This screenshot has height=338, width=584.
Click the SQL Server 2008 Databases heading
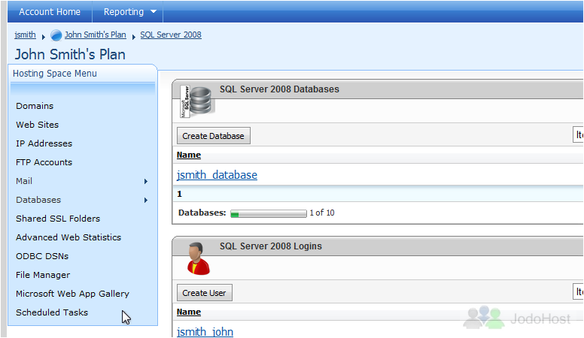[x=279, y=89]
